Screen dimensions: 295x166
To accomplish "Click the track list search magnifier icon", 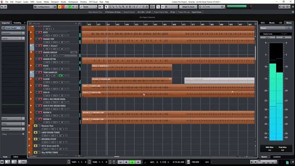I will click(x=79, y=24).
